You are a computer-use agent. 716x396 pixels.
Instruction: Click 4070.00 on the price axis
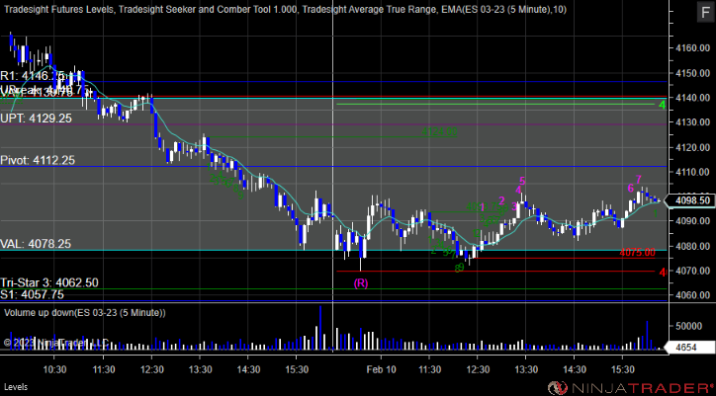[x=693, y=271]
